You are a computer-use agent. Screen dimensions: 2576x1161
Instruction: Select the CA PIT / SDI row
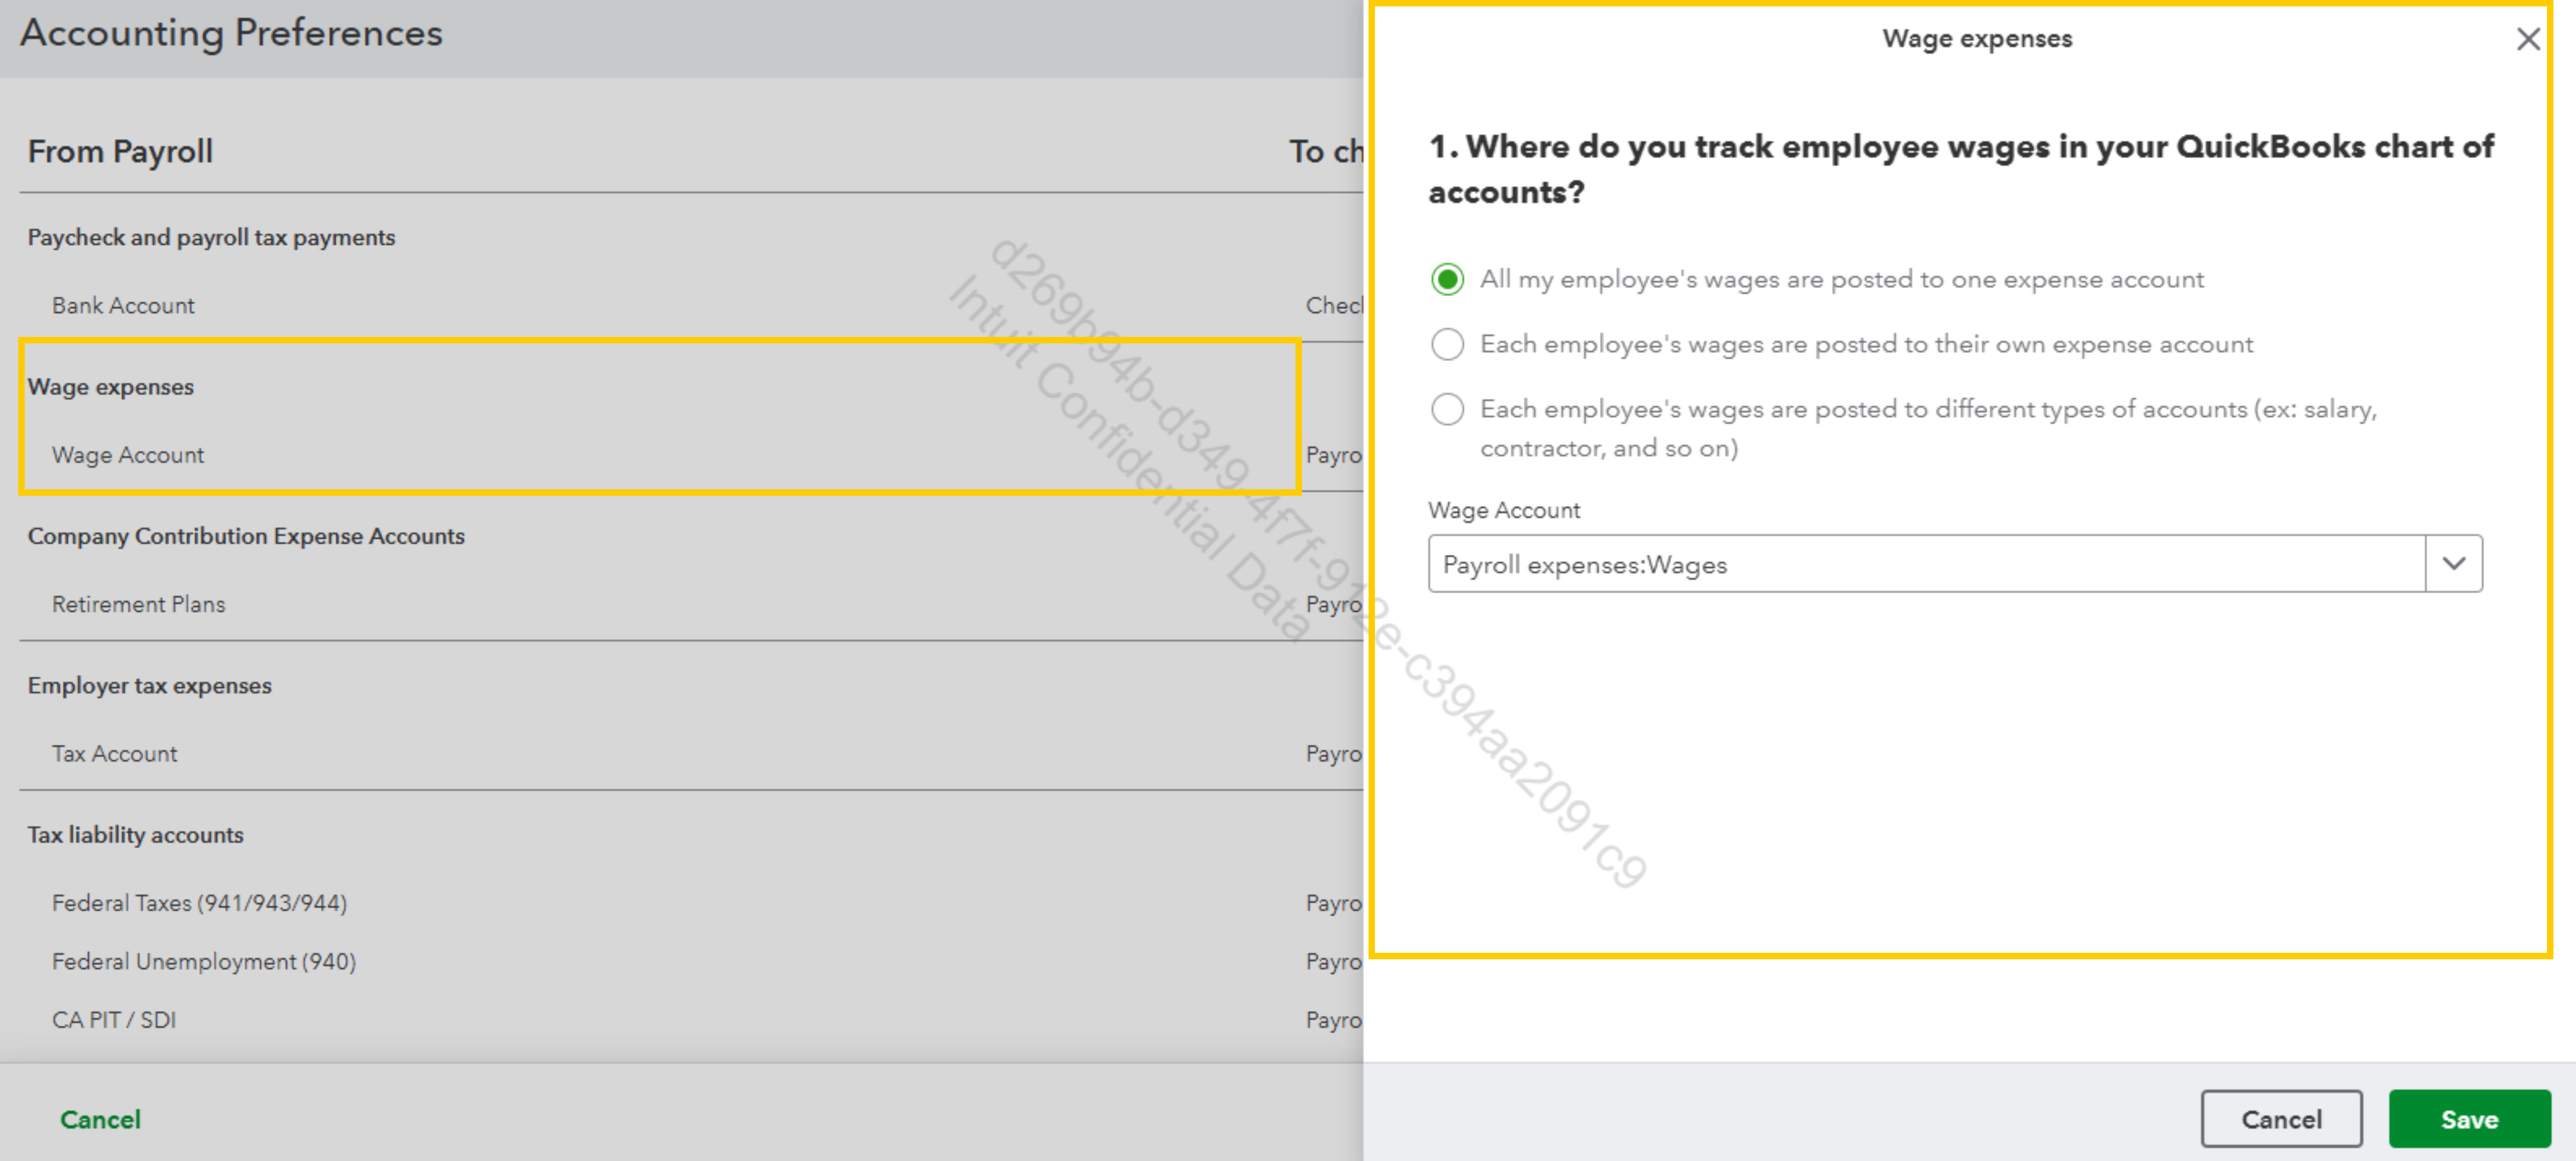coord(113,1020)
